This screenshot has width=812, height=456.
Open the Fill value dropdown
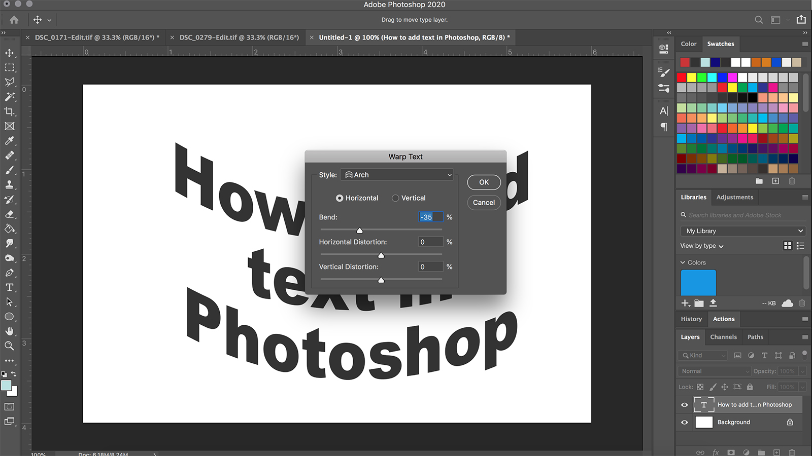click(x=802, y=387)
